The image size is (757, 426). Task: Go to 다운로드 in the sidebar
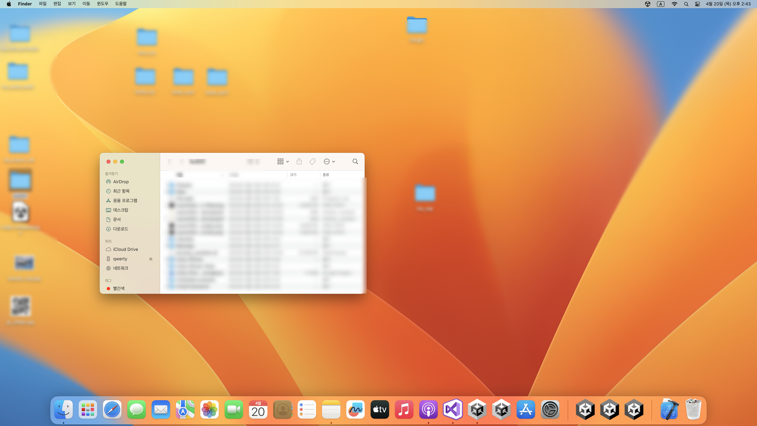click(x=121, y=229)
